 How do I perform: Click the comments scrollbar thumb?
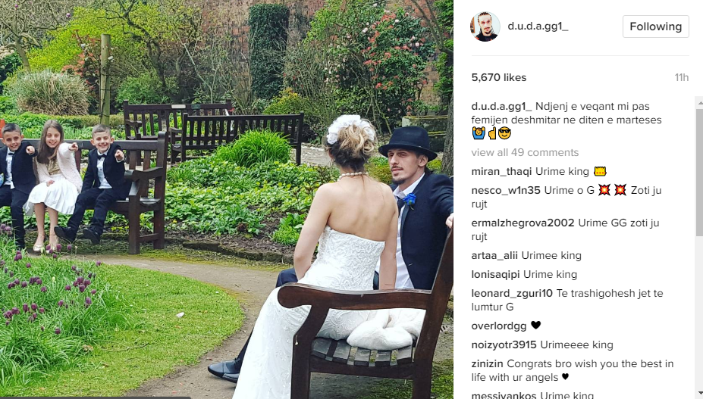(x=699, y=172)
